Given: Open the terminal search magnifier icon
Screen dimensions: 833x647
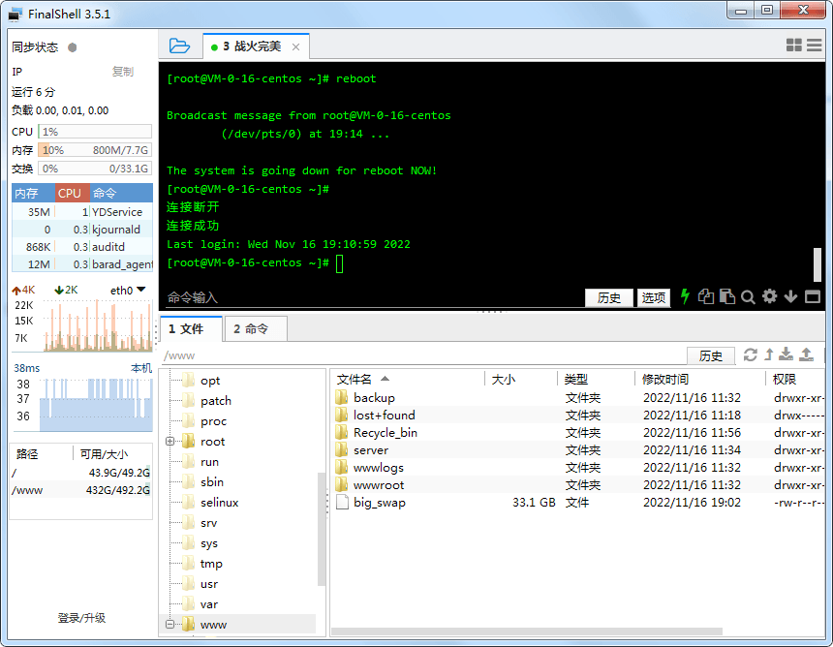Looking at the screenshot, I should tap(748, 297).
